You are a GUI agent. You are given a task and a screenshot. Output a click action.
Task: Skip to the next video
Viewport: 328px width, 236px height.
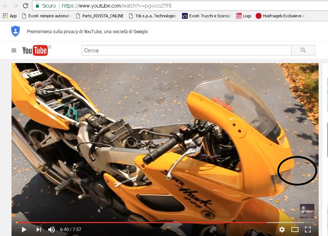pos(38,230)
